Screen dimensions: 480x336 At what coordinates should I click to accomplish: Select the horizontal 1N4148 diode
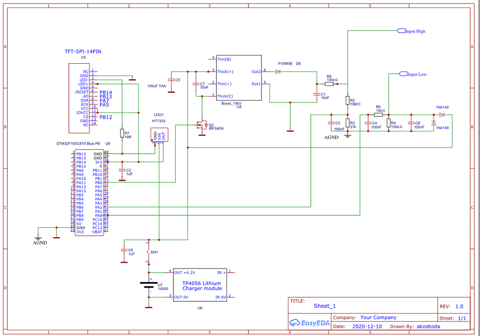(442, 115)
